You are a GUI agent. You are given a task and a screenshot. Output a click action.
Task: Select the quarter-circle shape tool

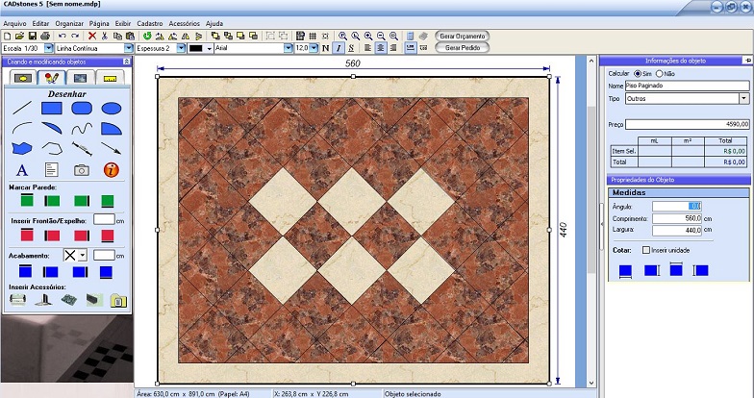click(112, 129)
